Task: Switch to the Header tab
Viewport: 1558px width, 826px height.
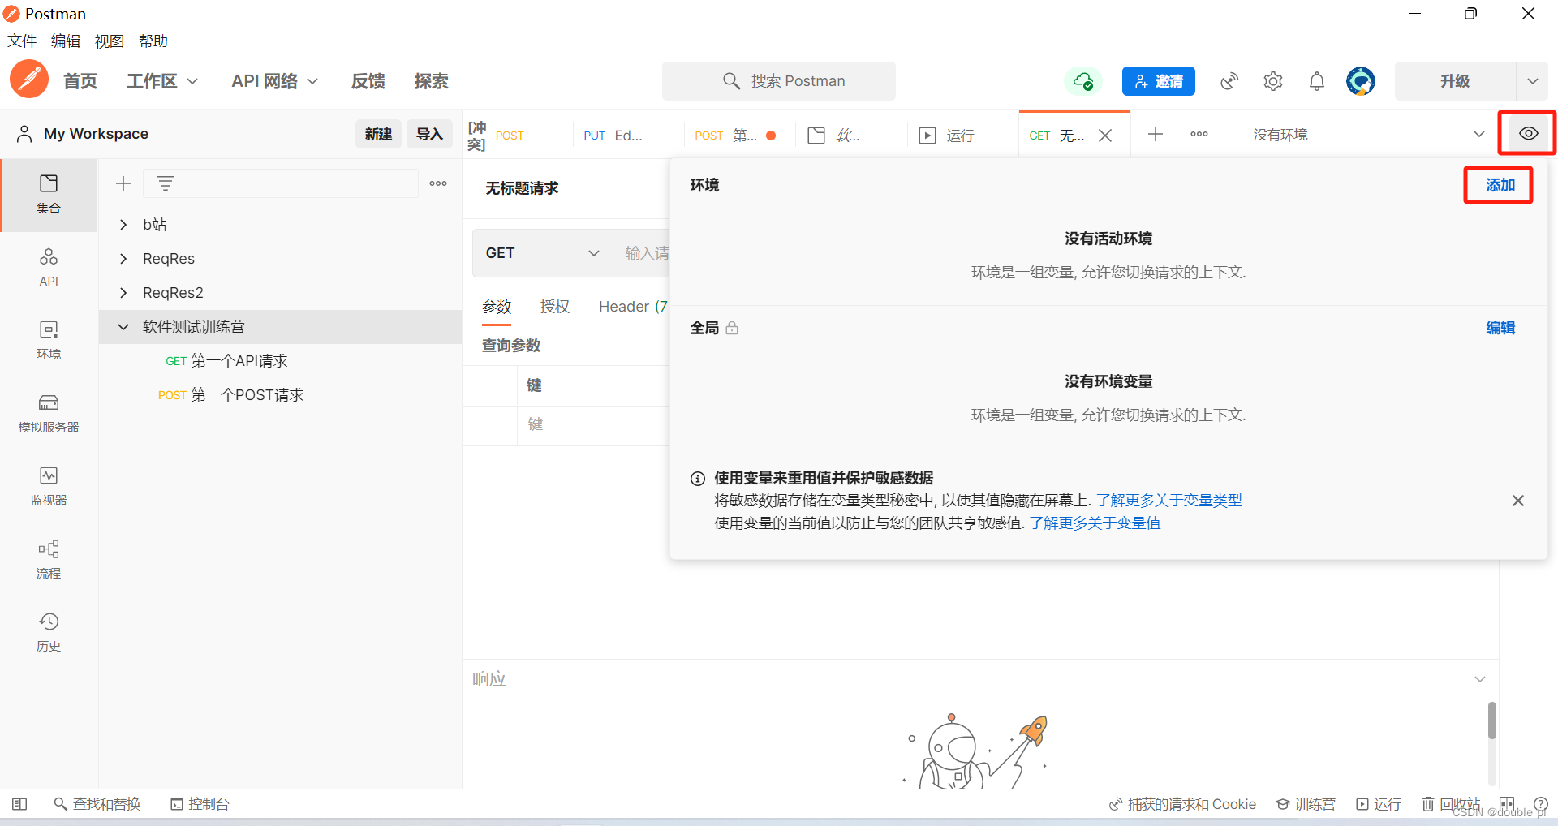Action: pyautogui.click(x=633, y=307)
